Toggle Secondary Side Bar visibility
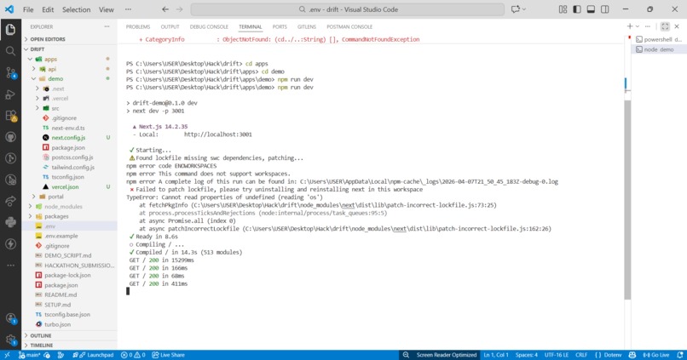687x360 pixels. point(604,9)
